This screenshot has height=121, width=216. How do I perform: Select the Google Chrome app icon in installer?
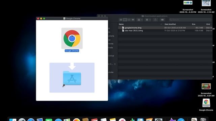pos(72,38)
